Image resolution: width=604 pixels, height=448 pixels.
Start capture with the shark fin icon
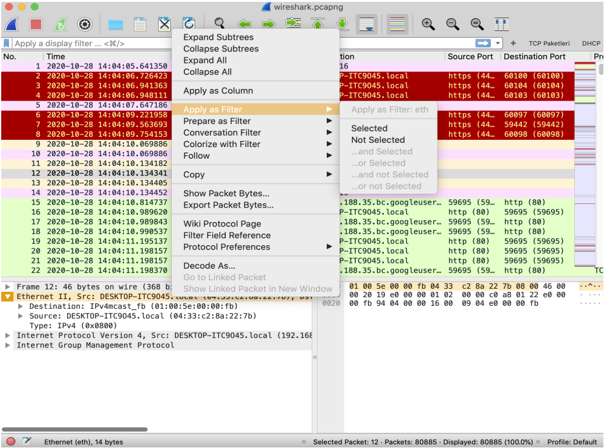click(x=11, y=24)
